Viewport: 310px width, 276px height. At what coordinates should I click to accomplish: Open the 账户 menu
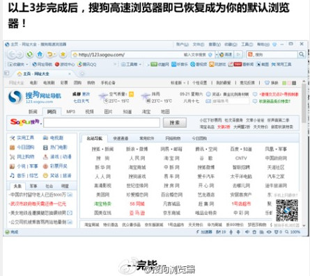click(x=182, y=44)
